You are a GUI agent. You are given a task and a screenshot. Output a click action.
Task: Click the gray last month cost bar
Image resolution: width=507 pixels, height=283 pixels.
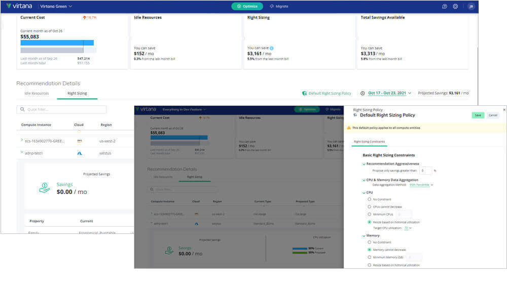[x=52, y=50]
